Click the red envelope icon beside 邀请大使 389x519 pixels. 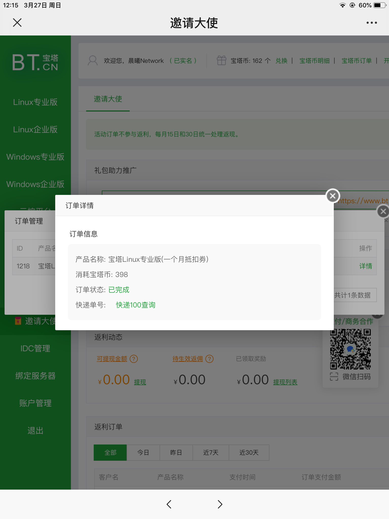18,321
